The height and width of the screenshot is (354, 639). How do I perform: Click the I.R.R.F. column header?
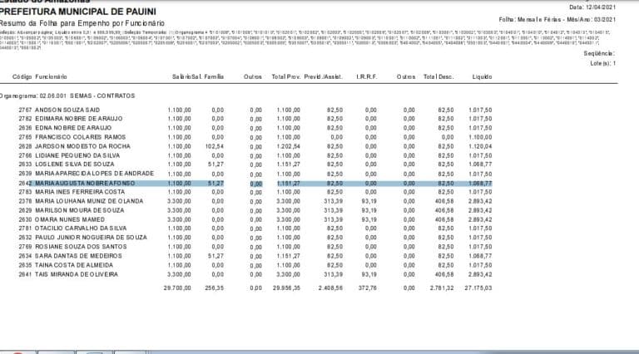[366, 76]
